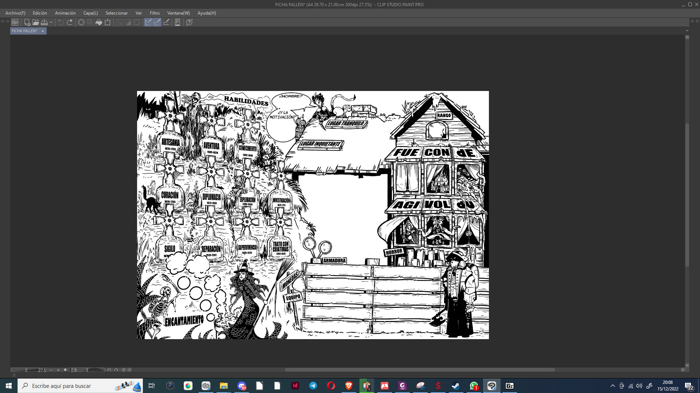Viewport: 700px width, 393px height.
Task: Open the Filtro menu
Action: (x=155, y=13)
